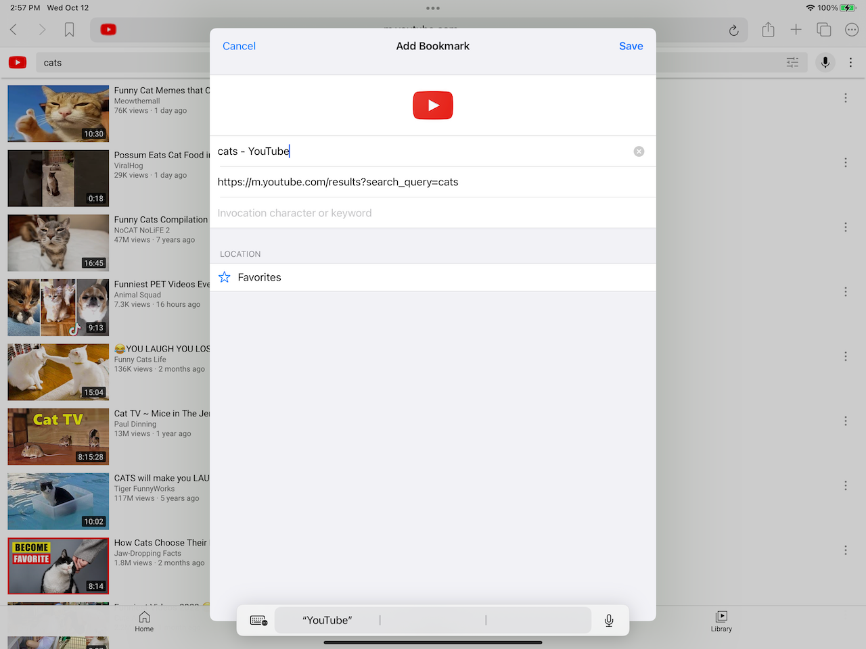
Task: Edit the bookmark URL field
Action: pyautogui.click(x=433, y=182)
